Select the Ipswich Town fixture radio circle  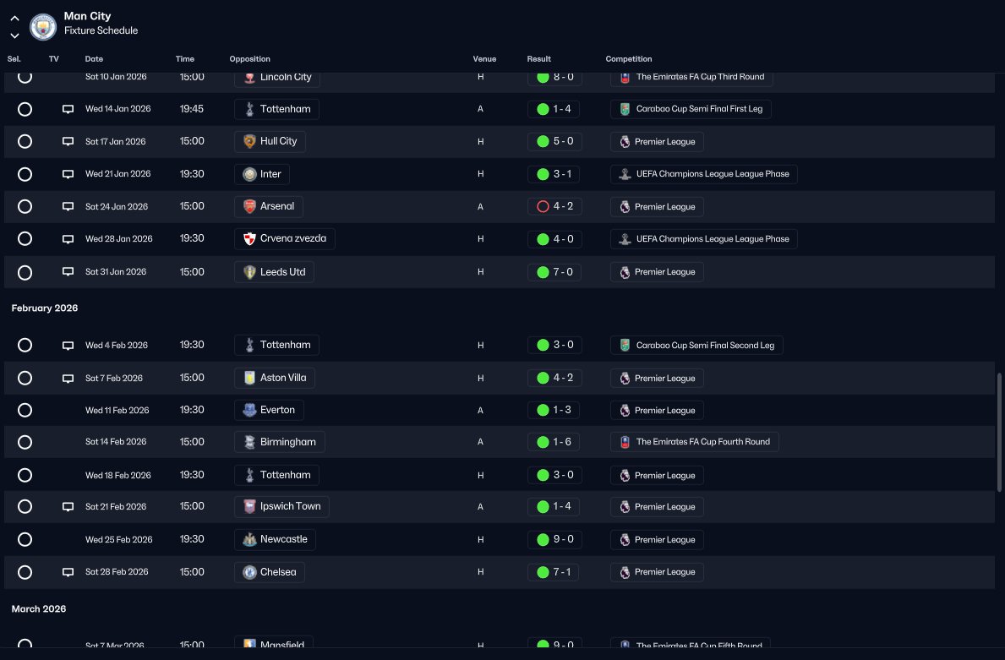25,506
